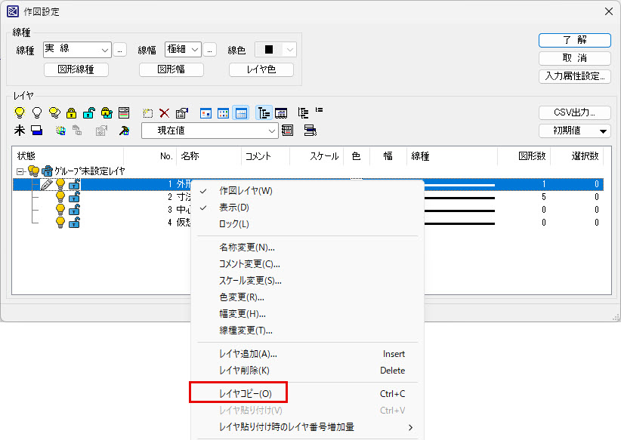Choose 線種変更(T)... from the context menu
Viewport: 621px width, 440px height.
tap(307, 331)
